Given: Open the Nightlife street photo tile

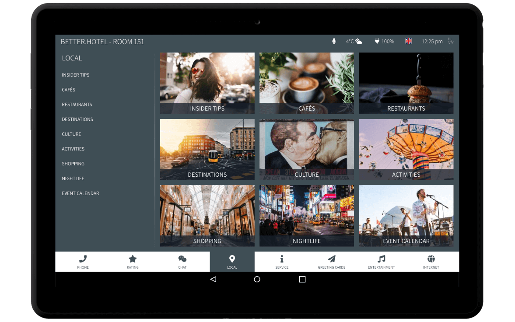Looking at the screenshot, I should pos(307,216).
